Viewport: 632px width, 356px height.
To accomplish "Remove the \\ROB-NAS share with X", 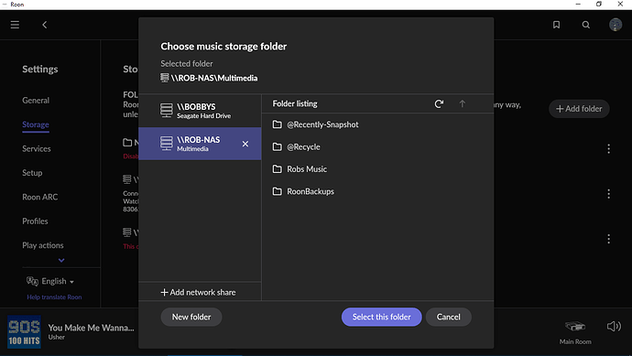I will click(x=245, y=144).
